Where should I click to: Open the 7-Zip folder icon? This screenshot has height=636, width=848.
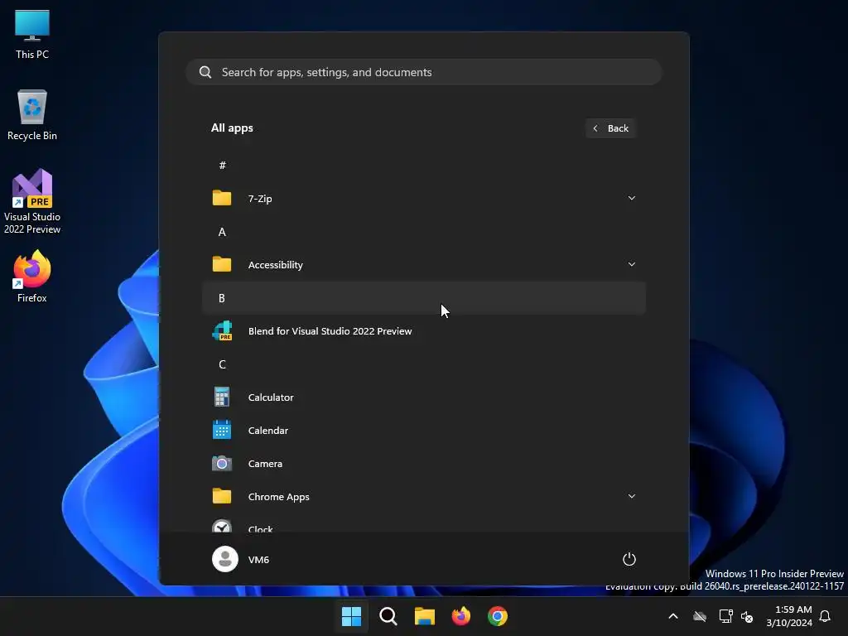pyautogui.click(x=222, y=199)
